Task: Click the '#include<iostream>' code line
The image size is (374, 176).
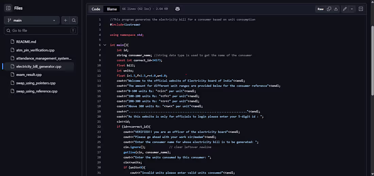Action: point(125,24)
